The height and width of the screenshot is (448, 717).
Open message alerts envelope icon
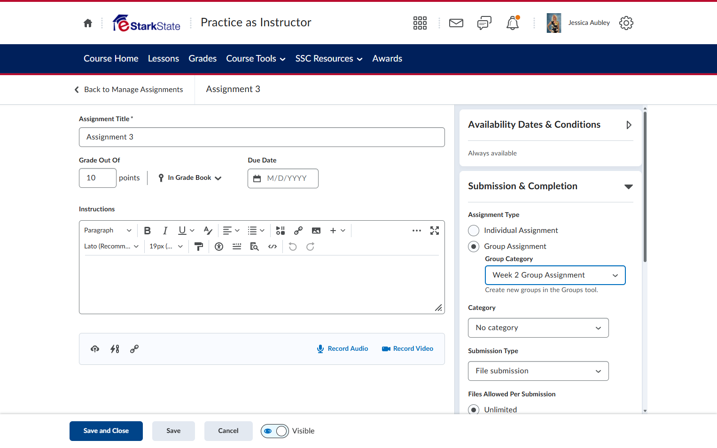point(456,23)
